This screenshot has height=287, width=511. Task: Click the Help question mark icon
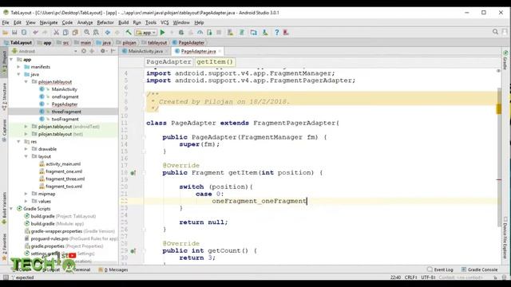coord(277,33)
